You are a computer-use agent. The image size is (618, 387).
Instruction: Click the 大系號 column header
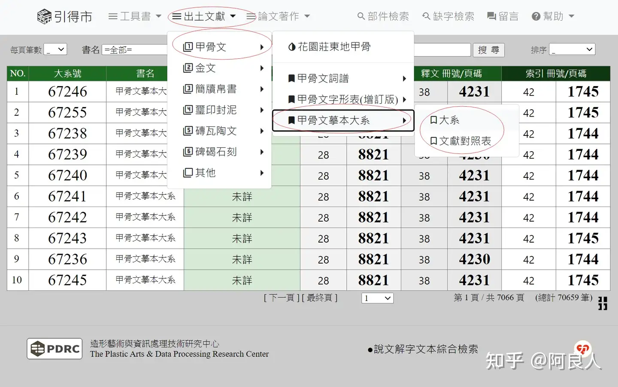[67, 73]
